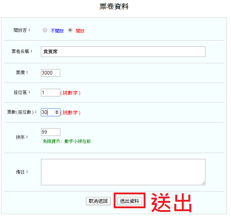Focus the 備註 textarea
This screenshot has width=231, height=217.
[123, 172]
